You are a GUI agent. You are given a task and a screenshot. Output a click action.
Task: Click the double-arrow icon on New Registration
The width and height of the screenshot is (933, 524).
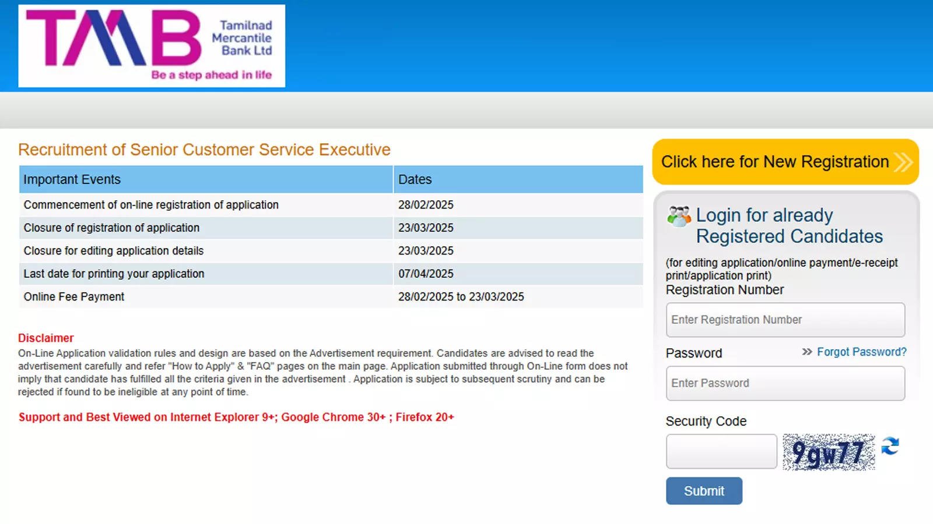click(903, 162)
